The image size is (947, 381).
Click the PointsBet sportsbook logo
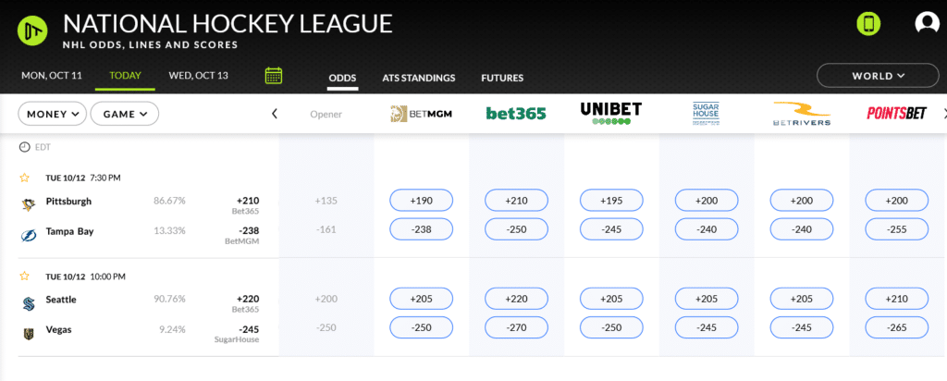pyautogui.click(x=896, y=114)
